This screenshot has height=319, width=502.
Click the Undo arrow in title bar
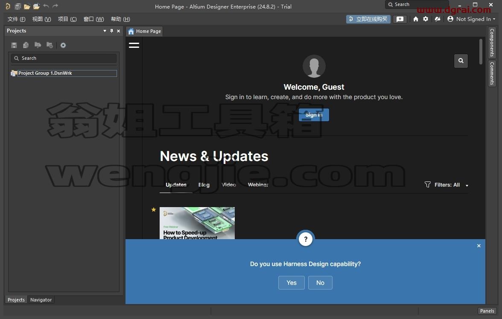click(x=46, y=6)
